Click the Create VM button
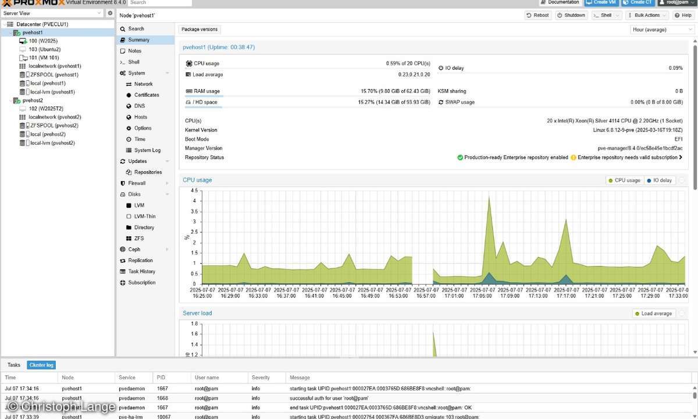The height and width of the screenshot is (419, 698). 601,2
